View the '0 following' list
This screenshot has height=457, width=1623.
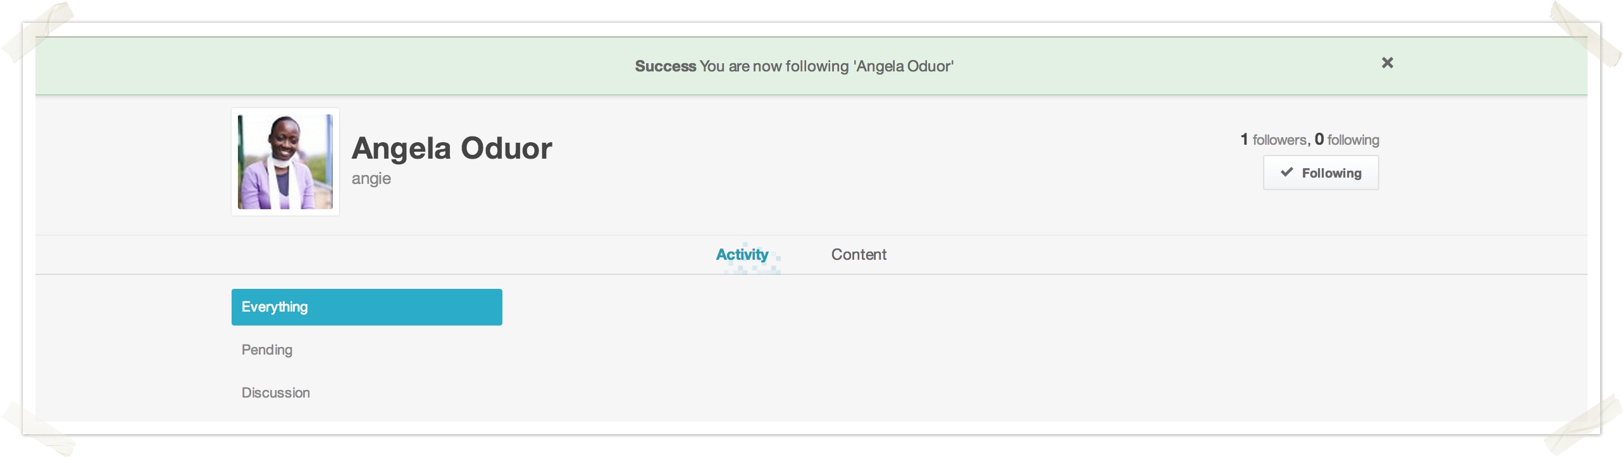pyautogui.click(x=1353, y=140)
